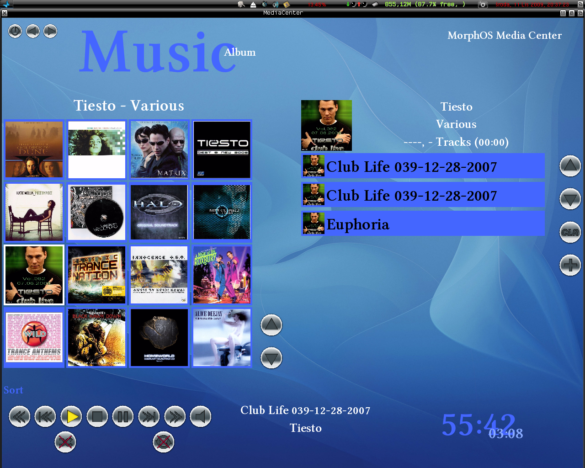Screen dimensions: 585x468
Task: Click the power button icon
Action: click(15, 32)
